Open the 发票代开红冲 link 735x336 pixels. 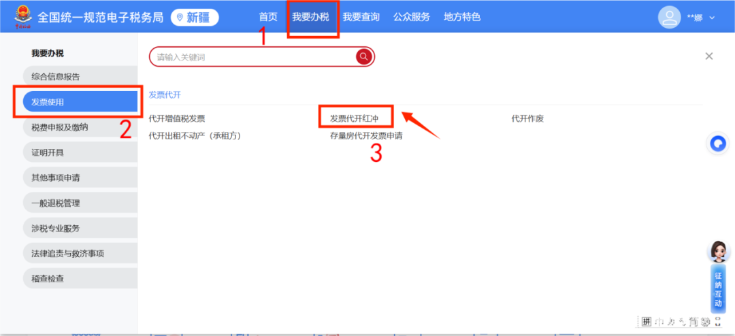click(x=354, y=119)
